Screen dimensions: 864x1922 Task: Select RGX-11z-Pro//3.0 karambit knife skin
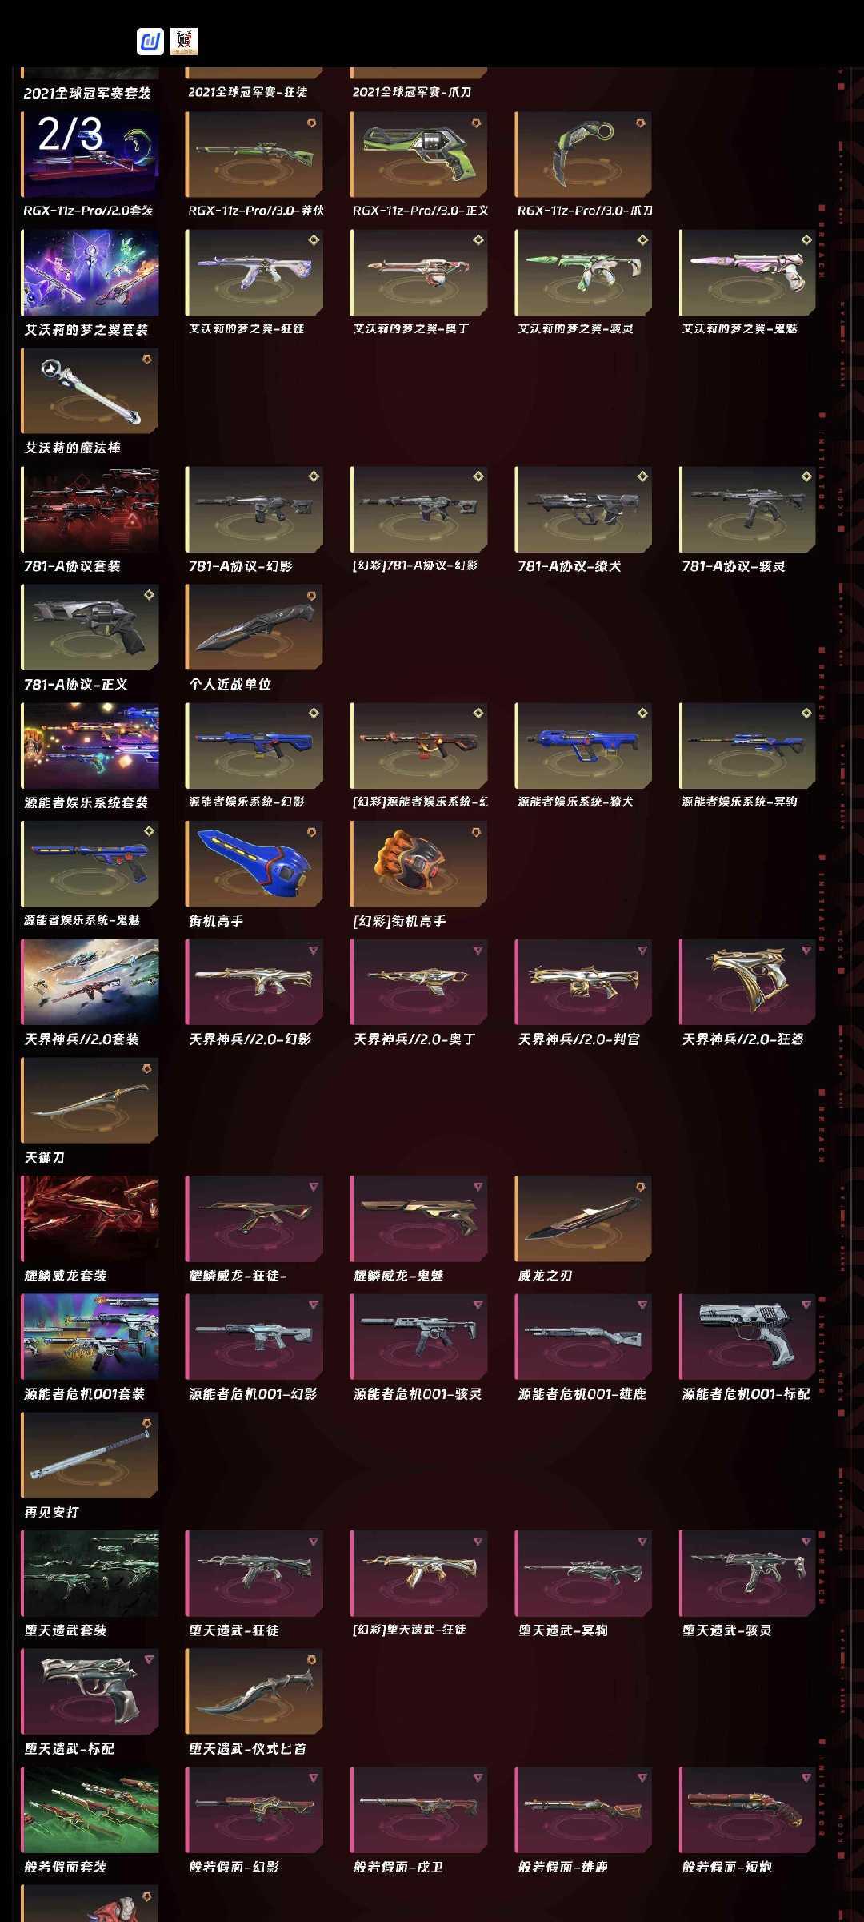(x=583, y=155)
